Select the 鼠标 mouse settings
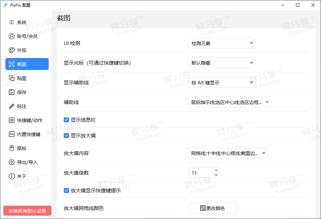 [20, 148]
